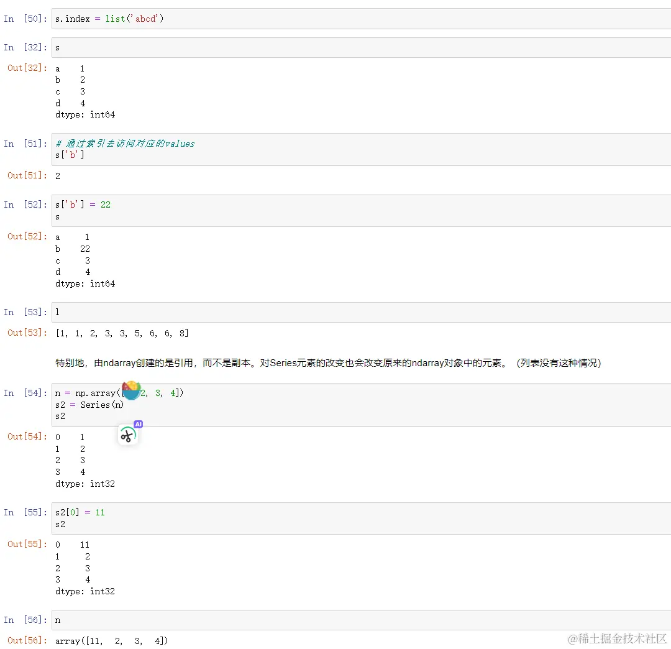
Task: Click the Out[52] prompt label
Action: [27, 236]
